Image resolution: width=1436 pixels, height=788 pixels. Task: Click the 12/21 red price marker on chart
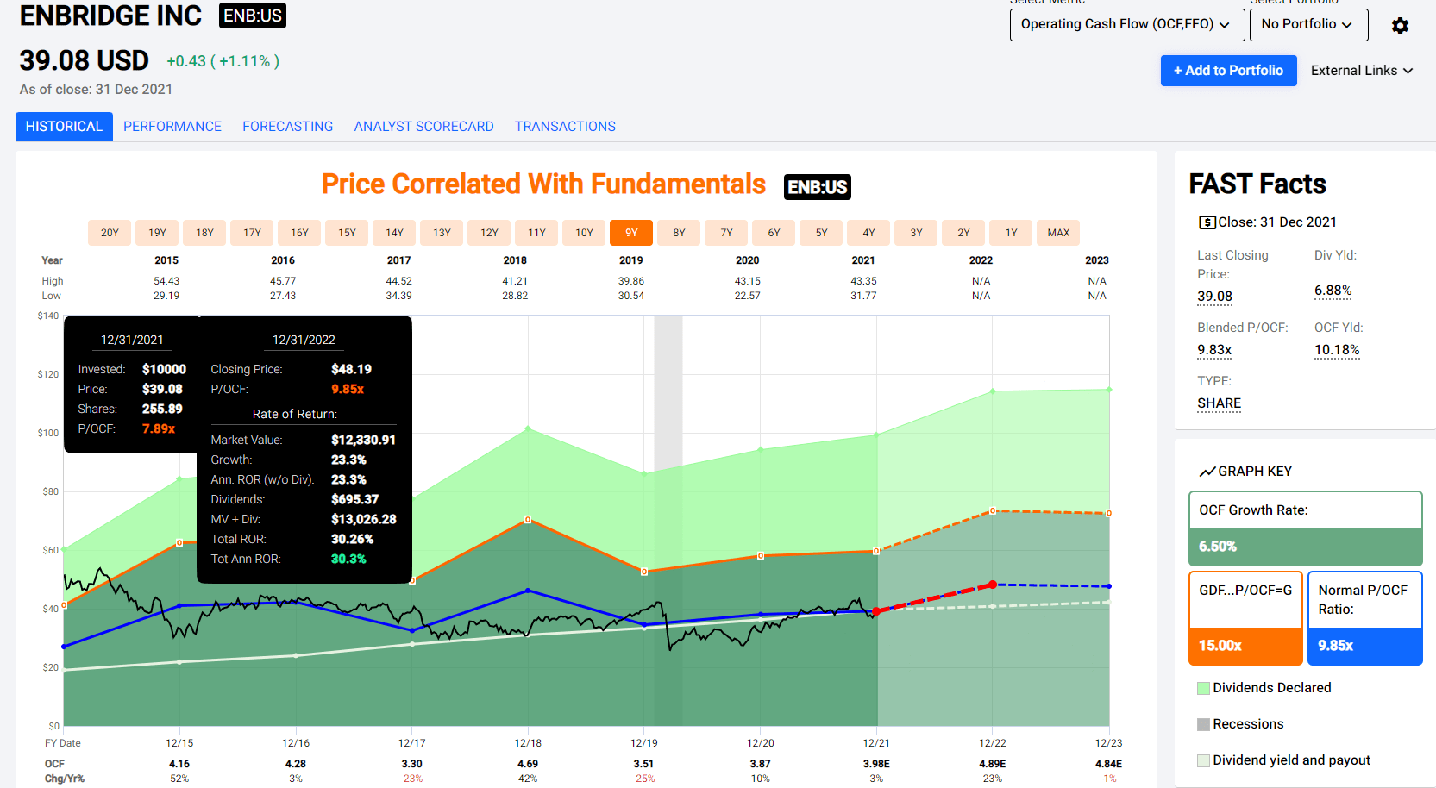[876, 611]
